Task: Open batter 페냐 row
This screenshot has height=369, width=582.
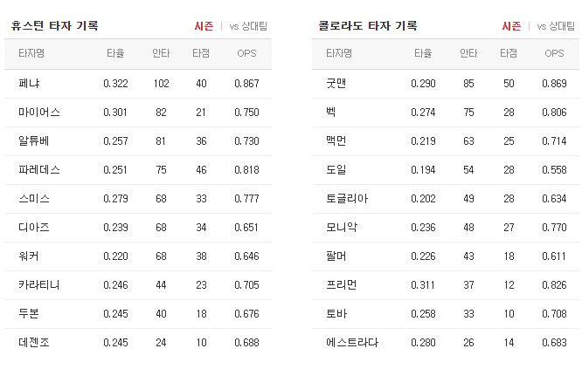Action: pos(138,84)
